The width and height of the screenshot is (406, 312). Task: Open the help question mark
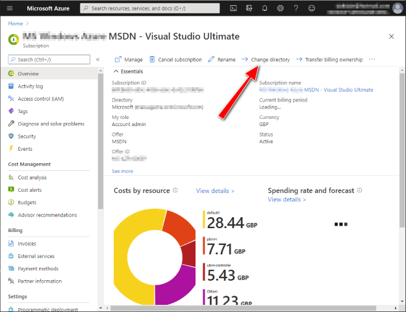[x=296, y=8]
